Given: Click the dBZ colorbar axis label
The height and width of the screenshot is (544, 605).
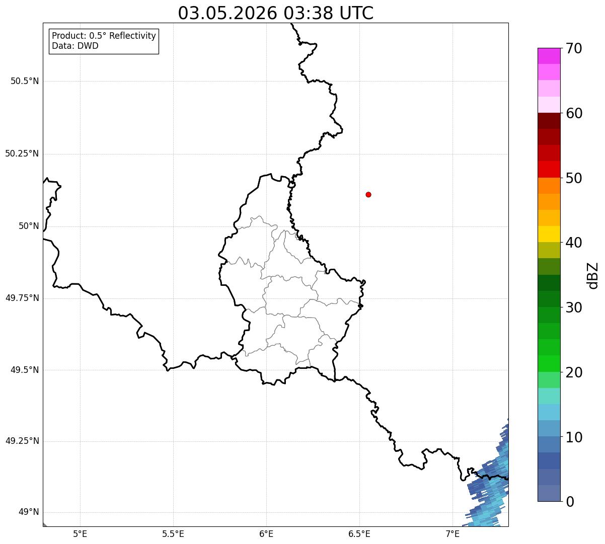Looking at the screenshot, I should pyautogui.click(x=593, y=275).
